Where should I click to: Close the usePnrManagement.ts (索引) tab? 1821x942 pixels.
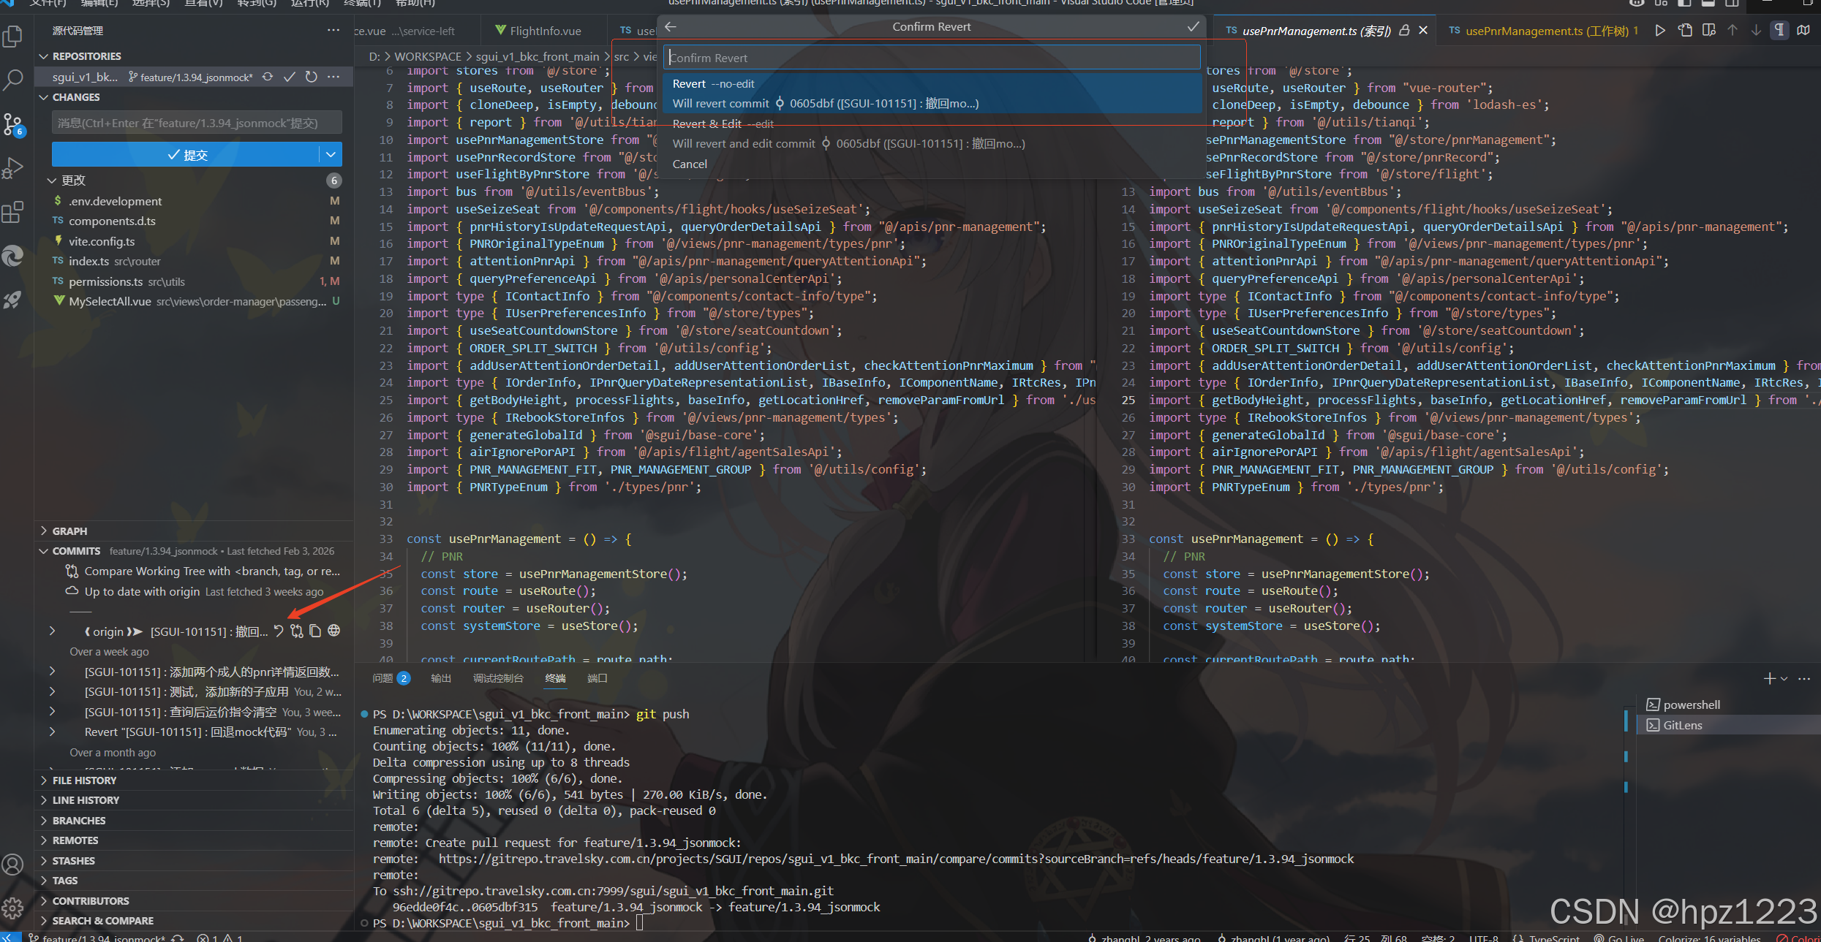[x=1423, y=30]
